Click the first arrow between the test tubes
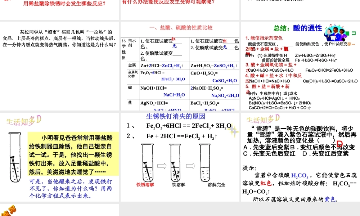Image resolution: width=360 pixels, height=216 pixels. 162,166
